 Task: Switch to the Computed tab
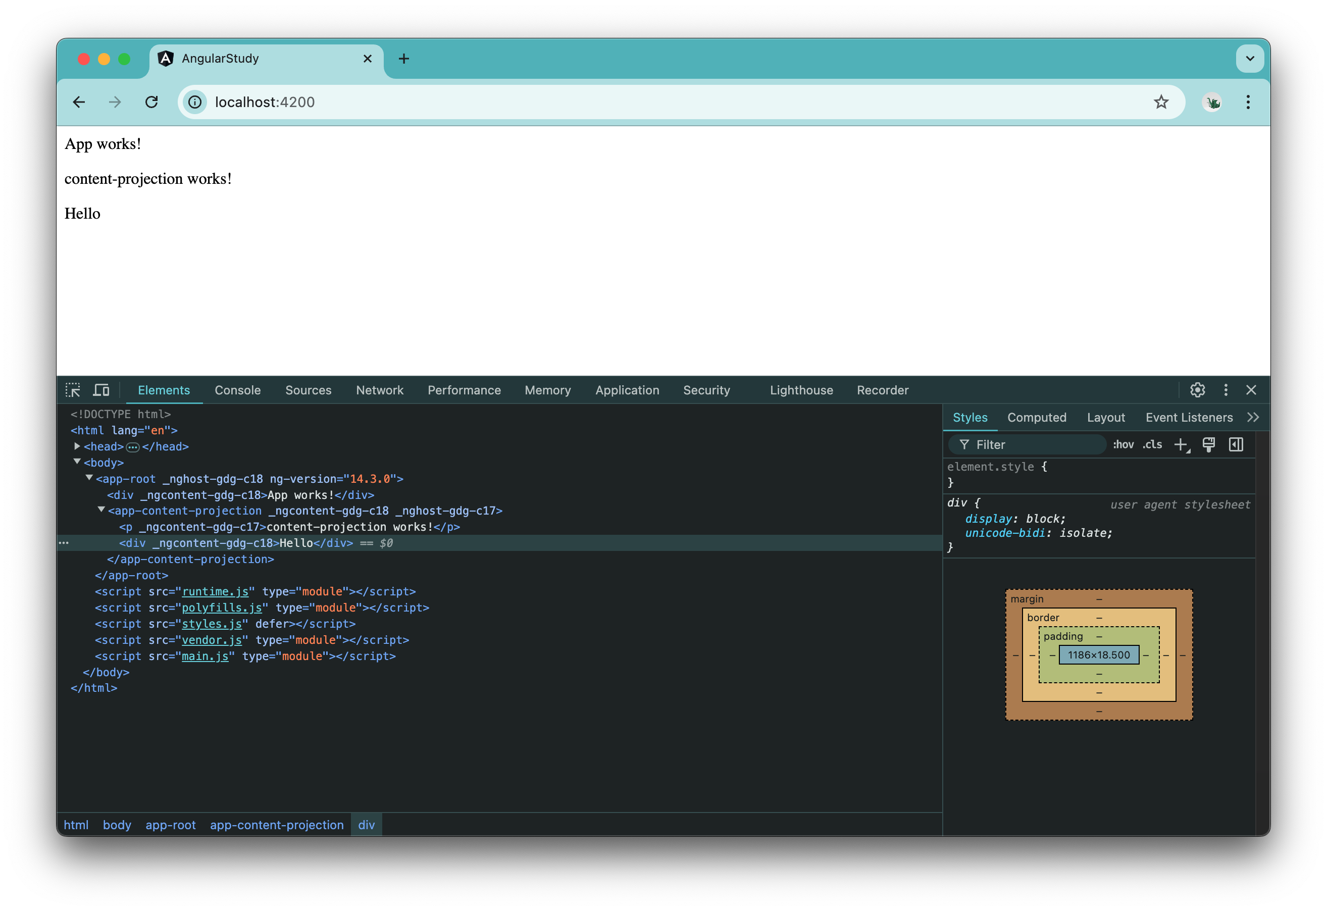pyautogui.click(x=1037, y=417)
